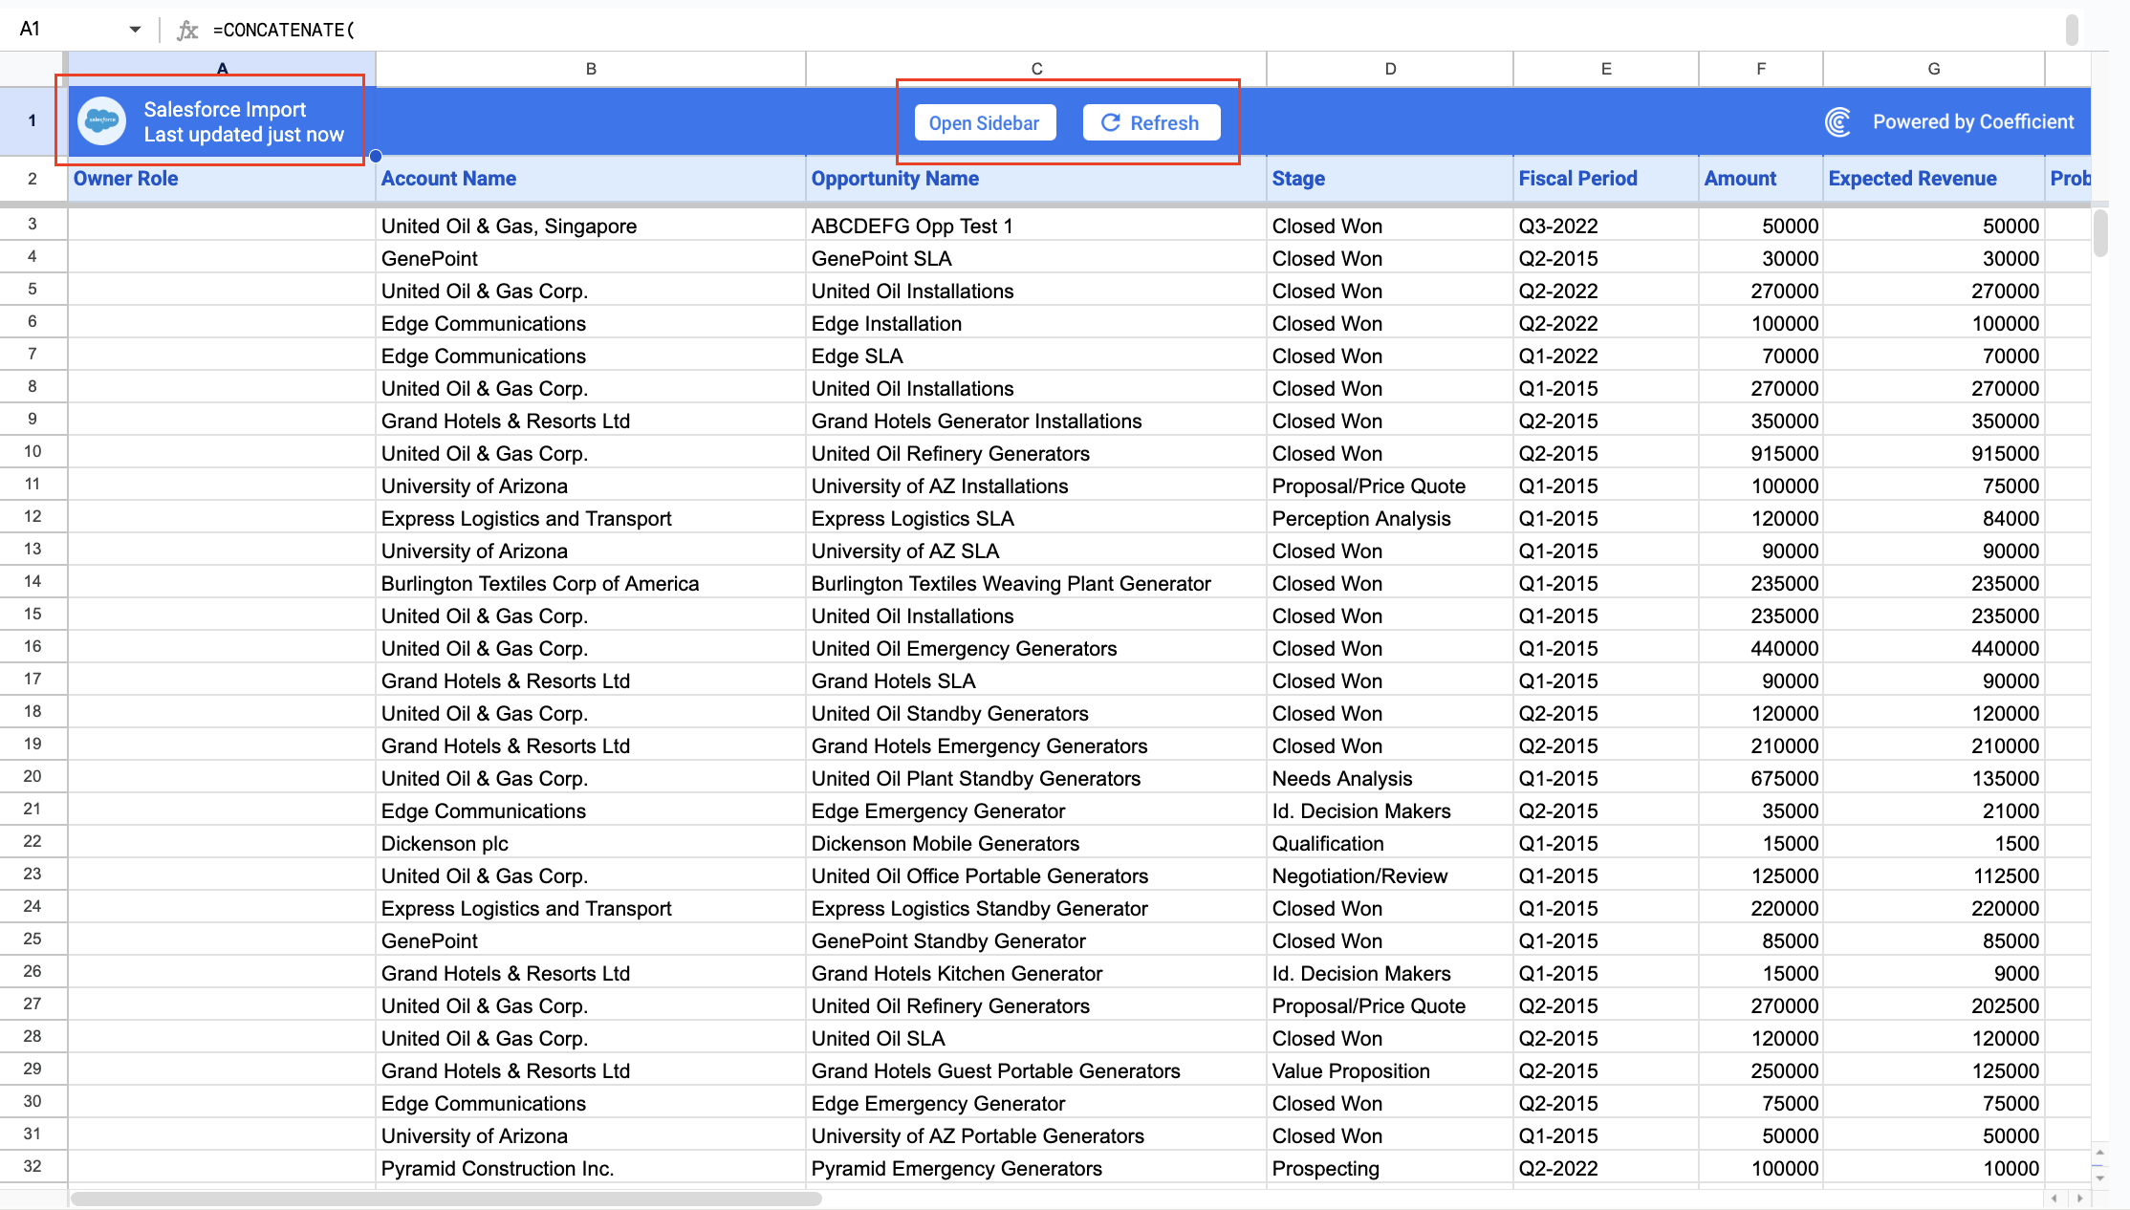Click the Coefficient logo icon
Screen dimensions: 2130x1210
coord(1837,122)
